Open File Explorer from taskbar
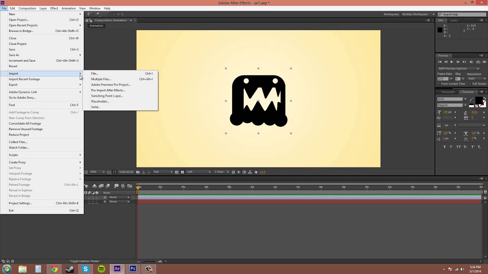The height and width of the screenshot is (274, 488). [22, 269]
